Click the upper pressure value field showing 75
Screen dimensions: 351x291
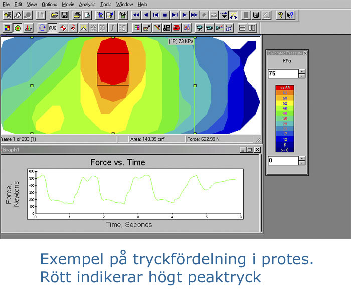pos(282,73)
